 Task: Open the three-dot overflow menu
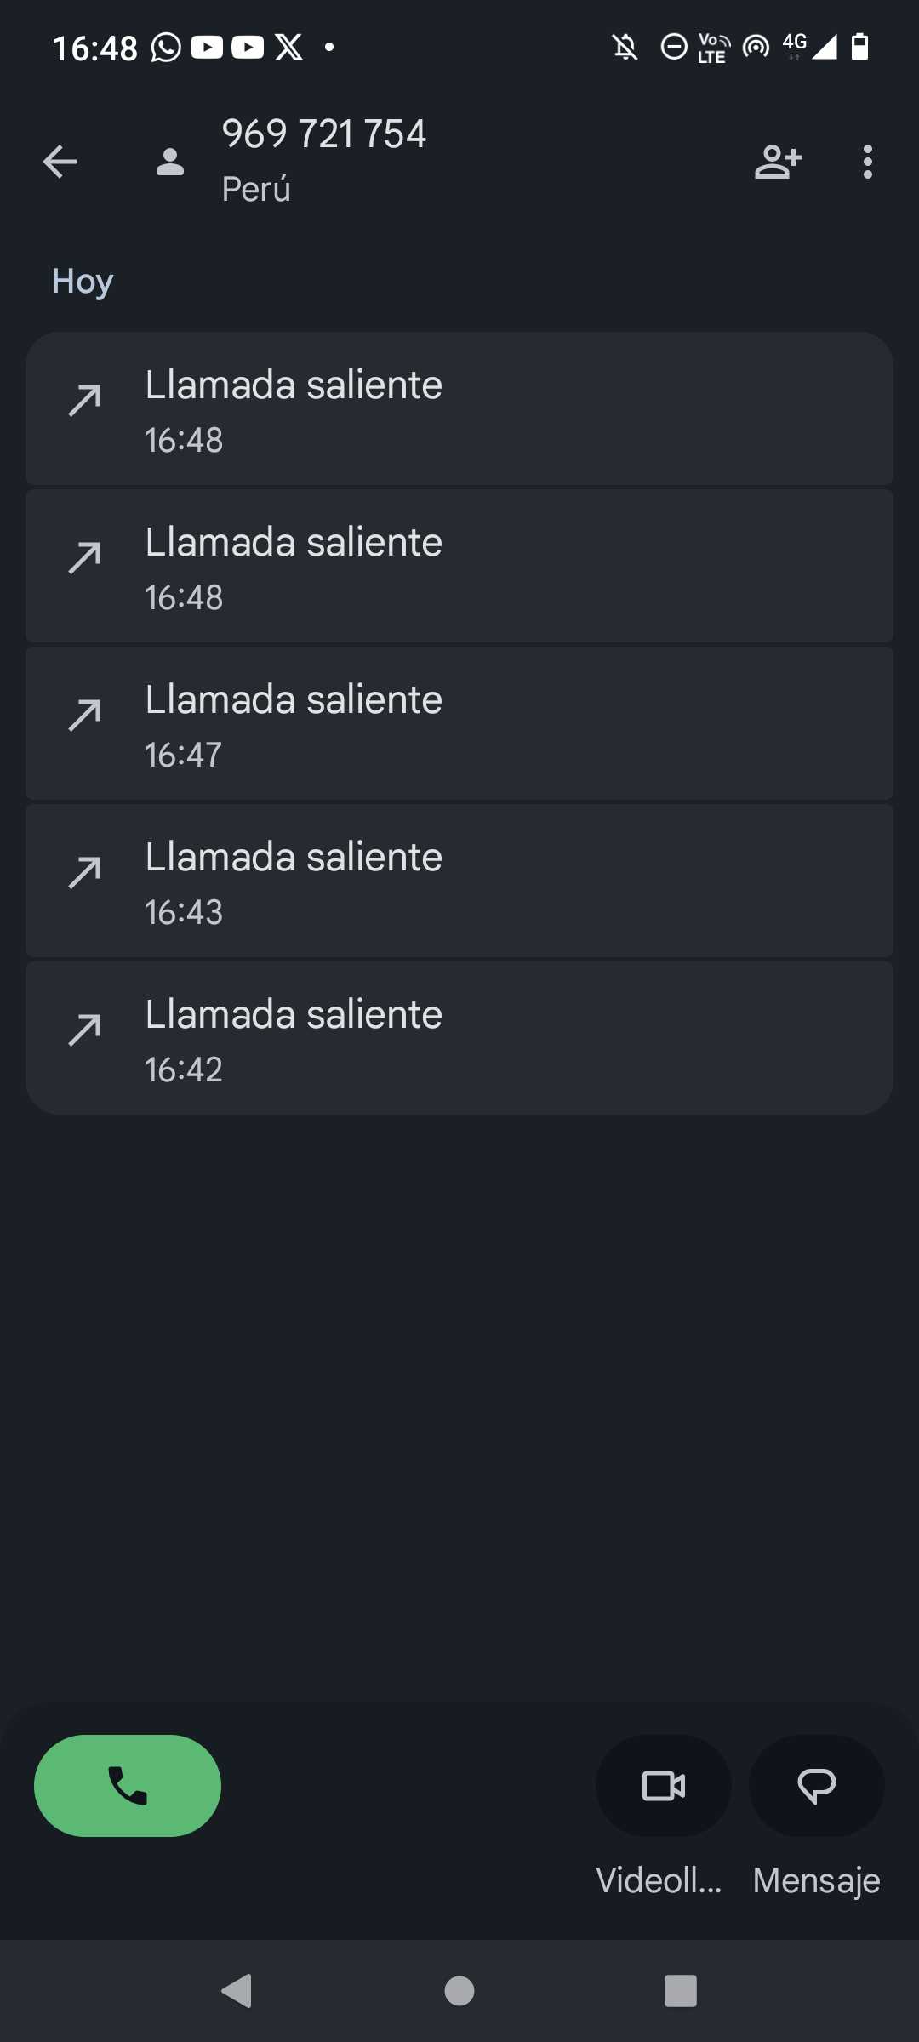867,162
